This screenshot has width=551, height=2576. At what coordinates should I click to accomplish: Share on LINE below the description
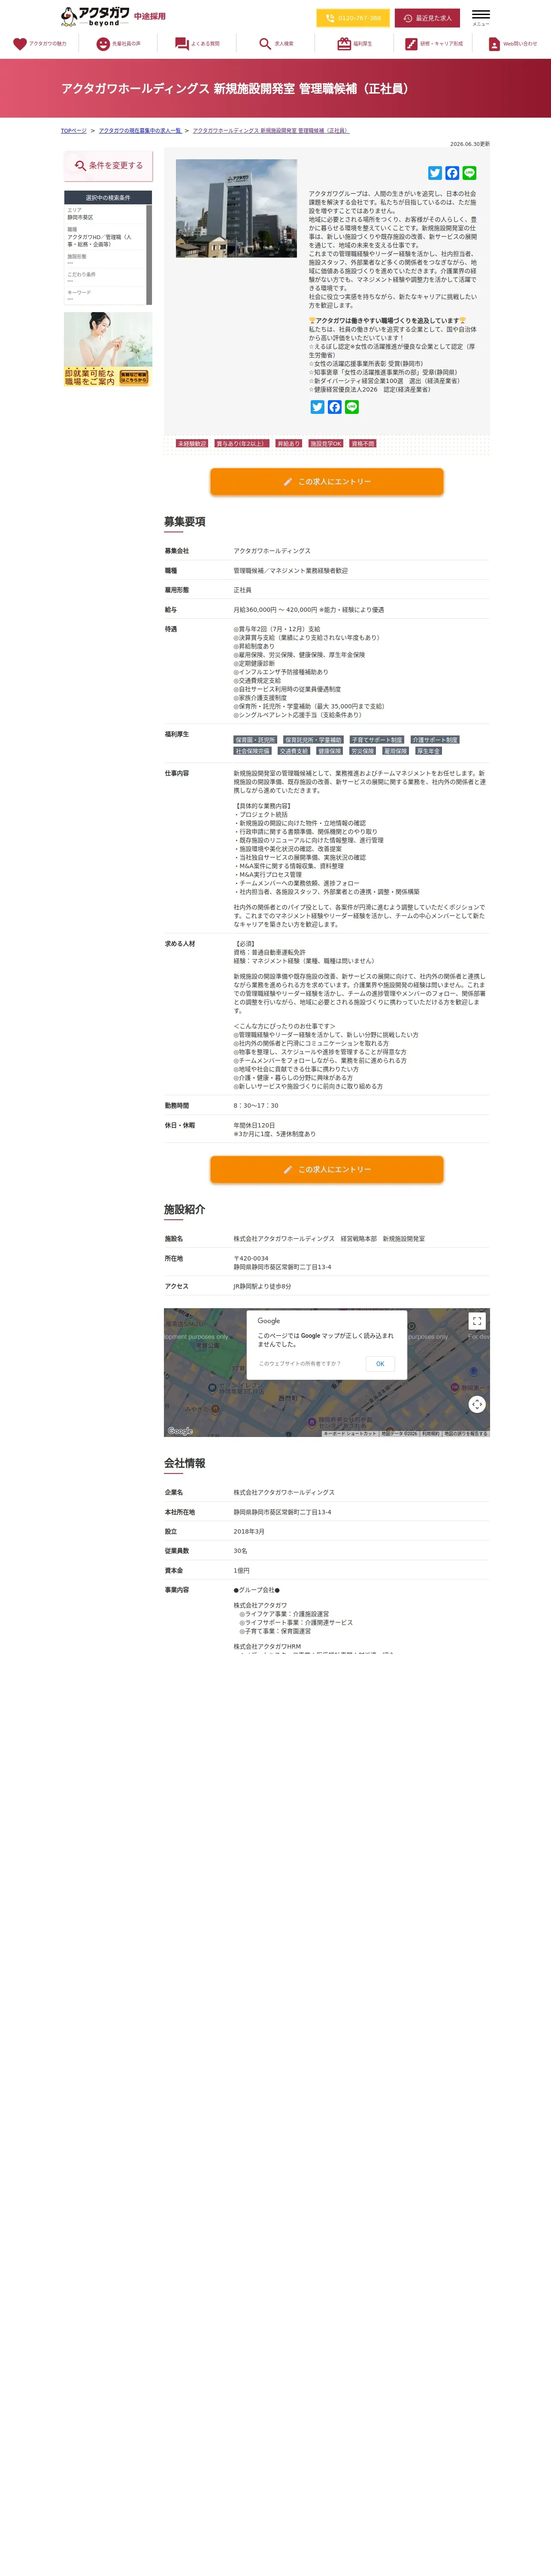tap(351, 407)
